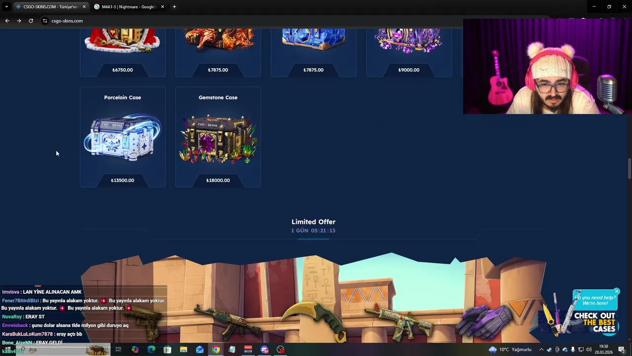Go back to the previous browser page
Image resolution: width=632 pixels, height=356 pixels.
point(7,21)
